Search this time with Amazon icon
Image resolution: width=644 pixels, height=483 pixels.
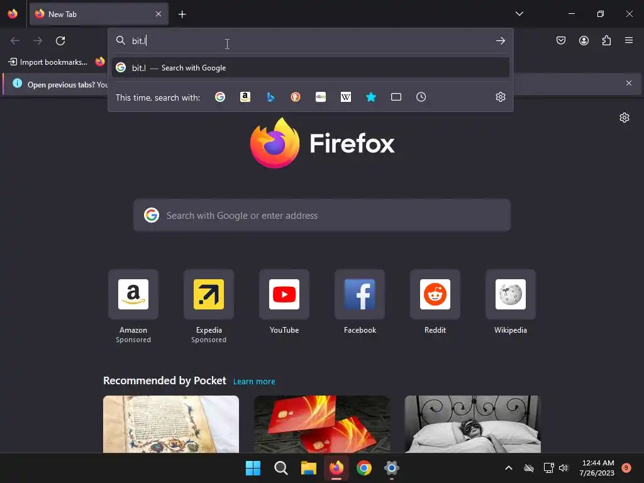[x=245, y=97]
